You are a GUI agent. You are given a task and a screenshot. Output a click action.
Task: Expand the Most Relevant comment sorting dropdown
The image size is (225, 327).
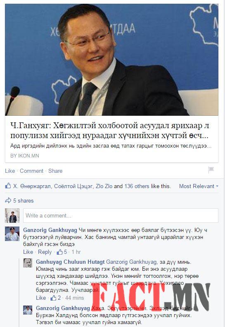pyautogui.click(x=199, y=186)
